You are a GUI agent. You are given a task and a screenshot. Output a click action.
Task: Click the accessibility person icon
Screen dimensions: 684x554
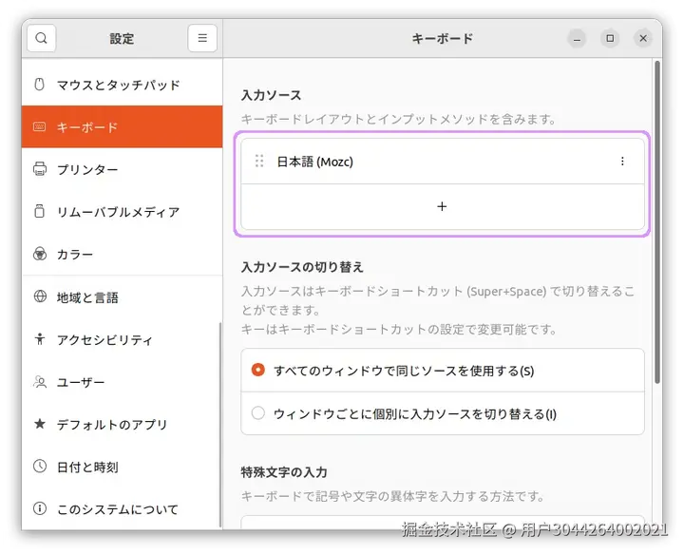(40, 339)
